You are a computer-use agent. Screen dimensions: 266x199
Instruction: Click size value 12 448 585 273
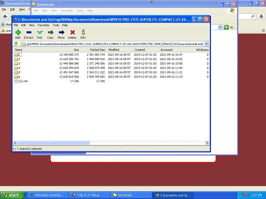[69, 55]
